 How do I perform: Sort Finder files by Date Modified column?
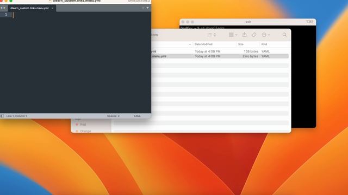pos(203,44)
